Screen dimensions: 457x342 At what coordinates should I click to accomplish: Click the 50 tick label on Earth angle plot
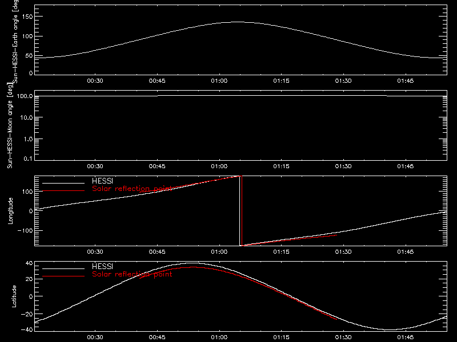tap(29, 56)
